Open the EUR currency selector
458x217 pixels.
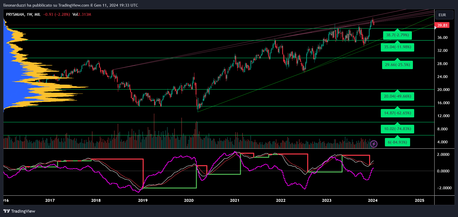pyautogui.click(x=444, y=15)
